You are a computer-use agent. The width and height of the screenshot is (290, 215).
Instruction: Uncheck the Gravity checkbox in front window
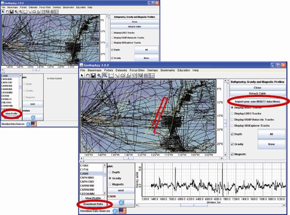(232, 144)
